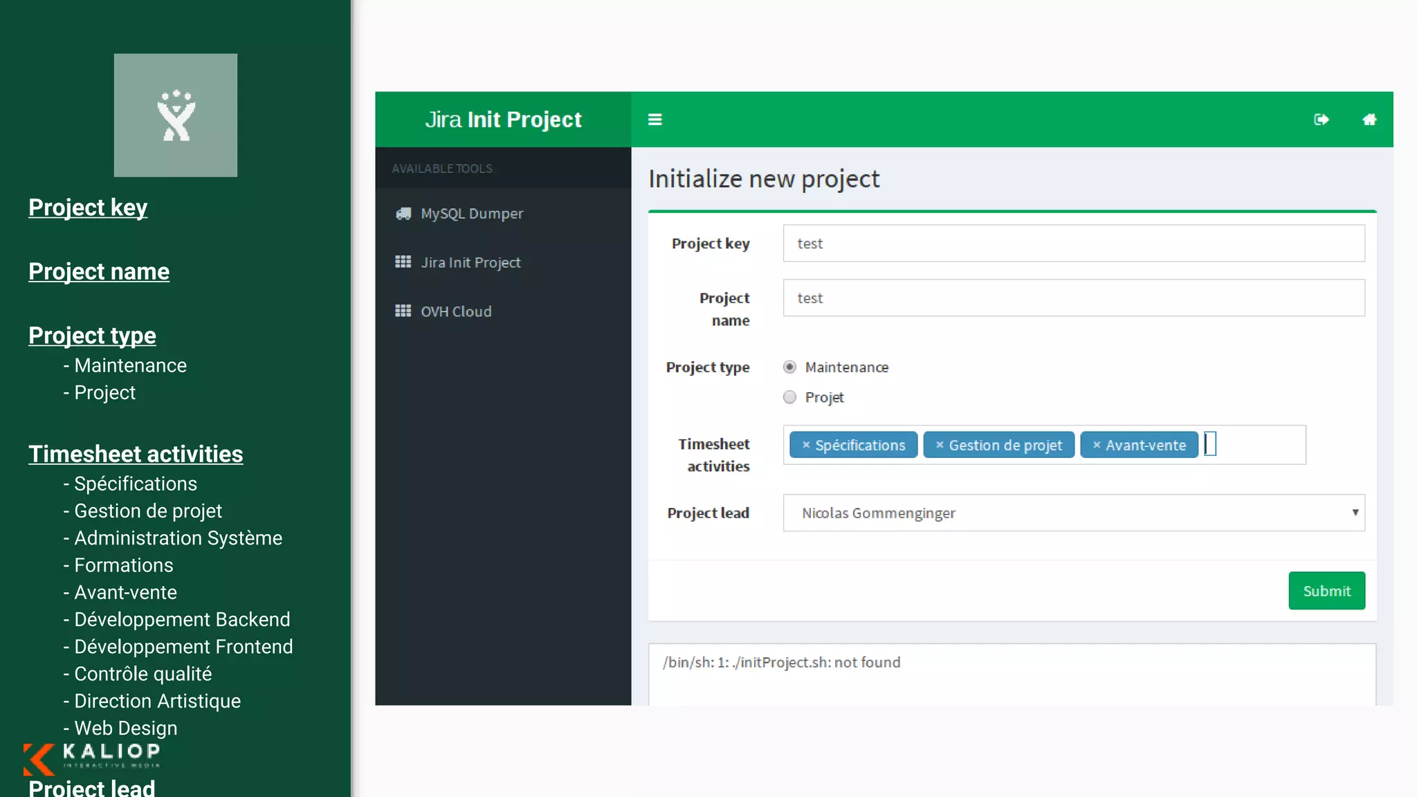Remove the Gestion de projet tag
The image size is (1417, 797).
point(940,445)
